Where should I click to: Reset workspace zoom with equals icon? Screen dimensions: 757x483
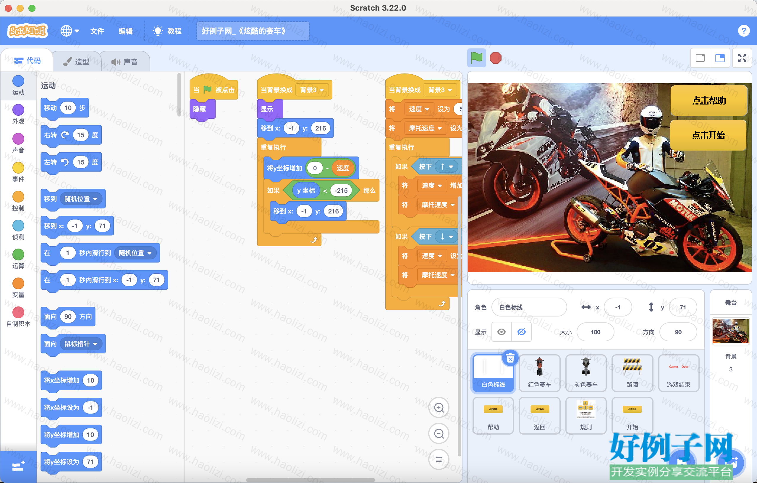[x=439, y=460]
